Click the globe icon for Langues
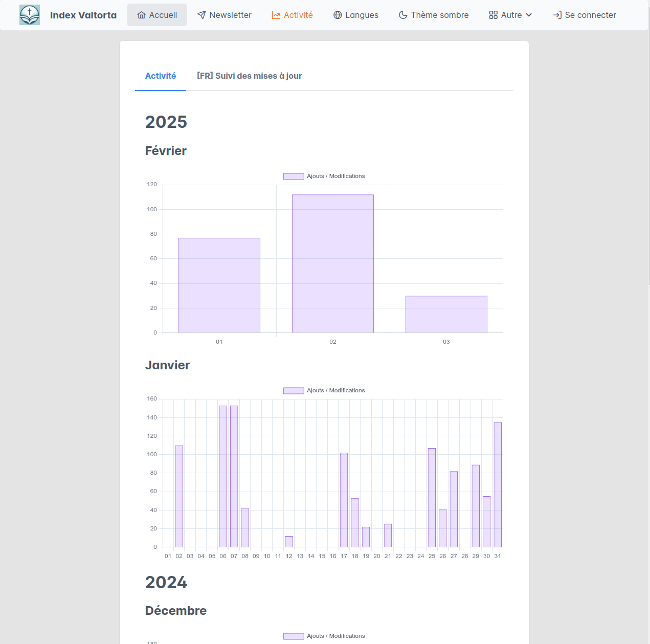The image size is (650, 644). click(x=338, y=15)
